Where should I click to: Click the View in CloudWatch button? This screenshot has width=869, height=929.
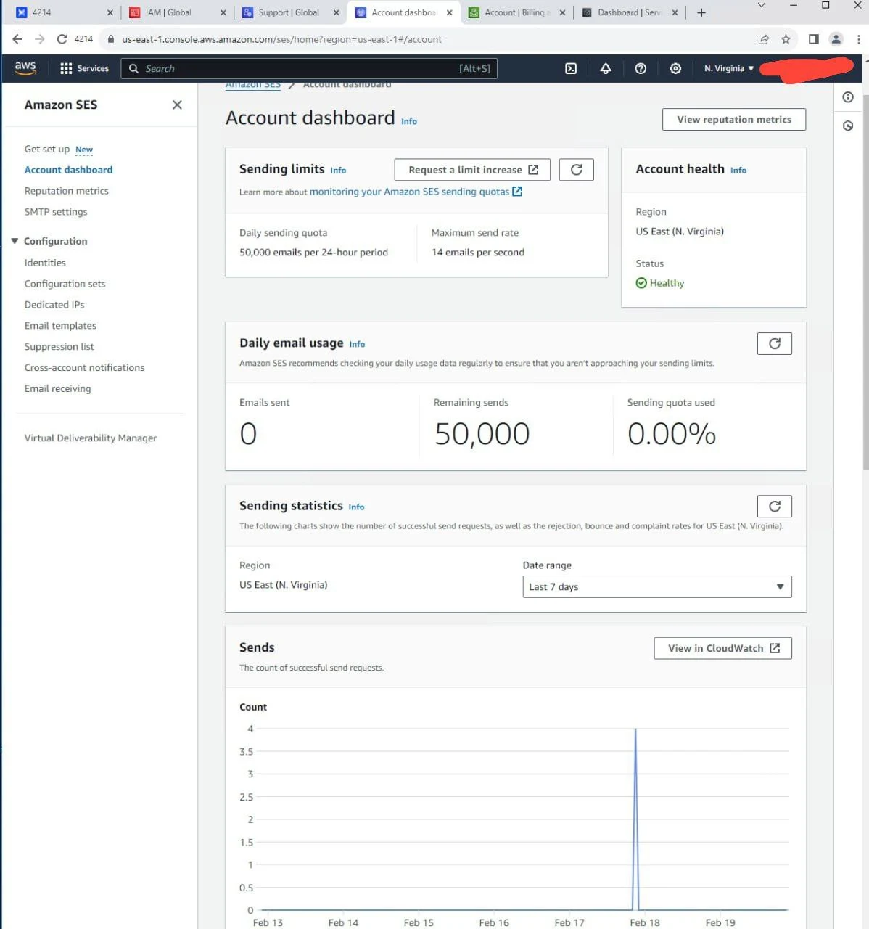[723, 648]
